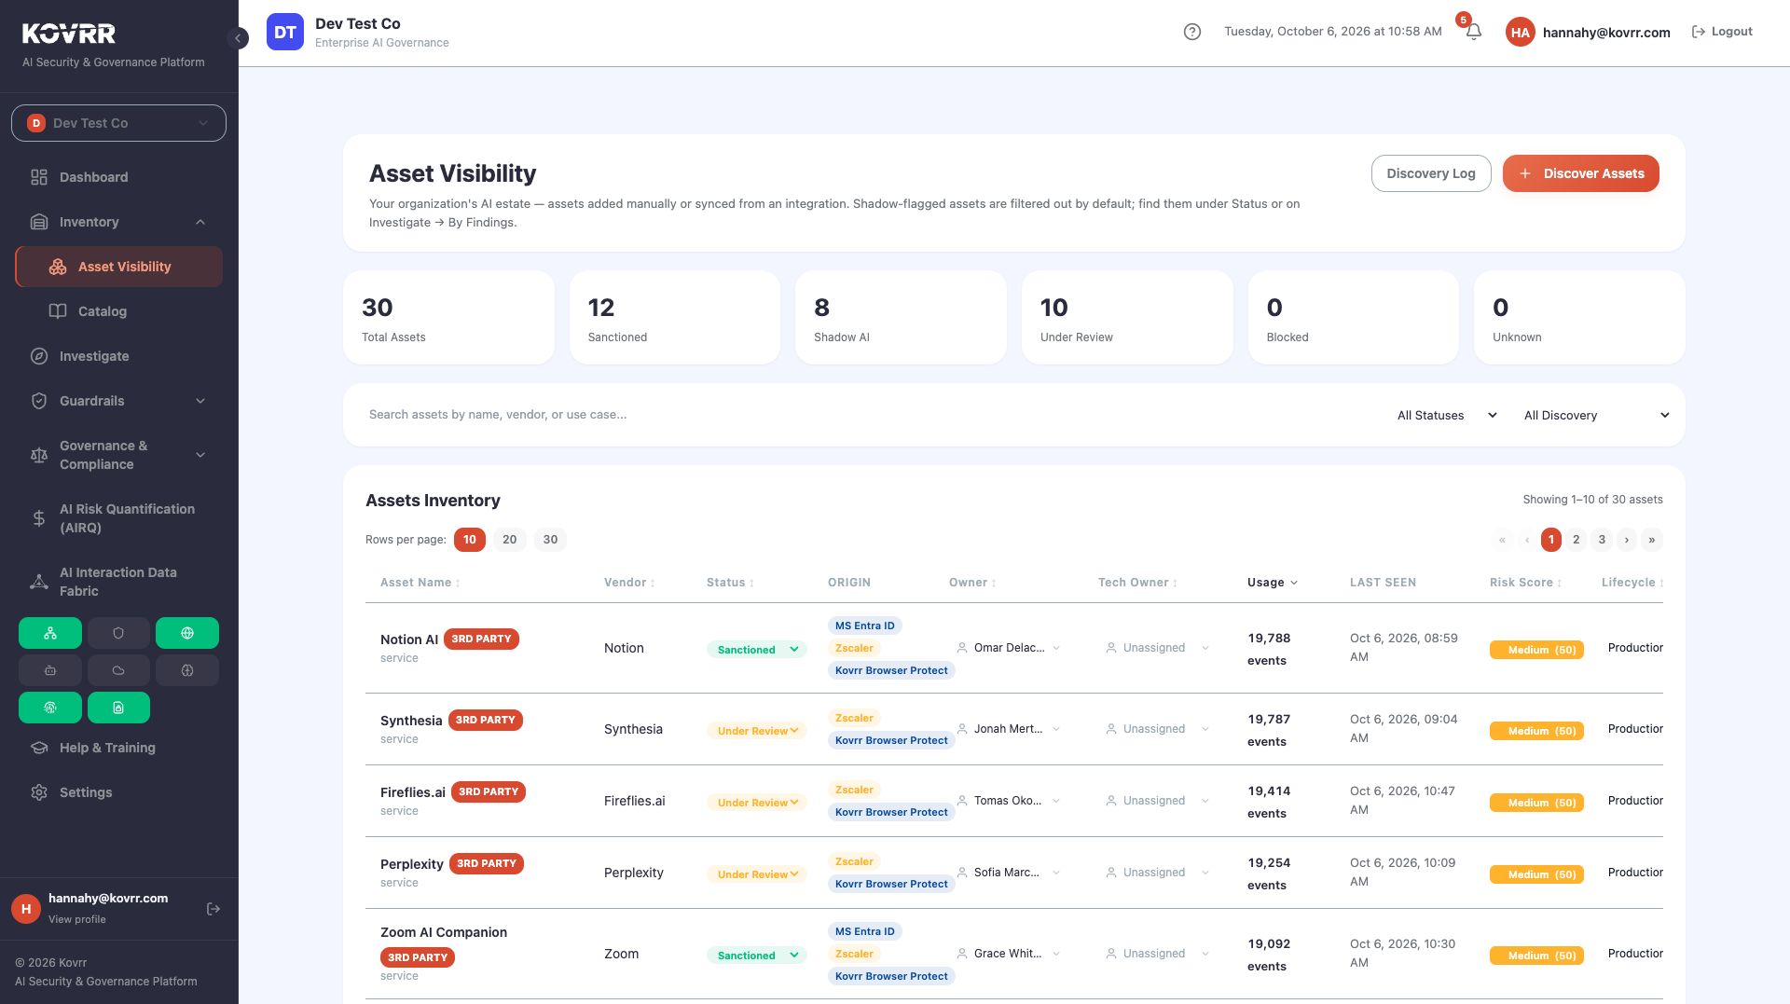Open the help question mark icon
This screenshot has width=1790, height=1004.
click(x=1192, y=32)
